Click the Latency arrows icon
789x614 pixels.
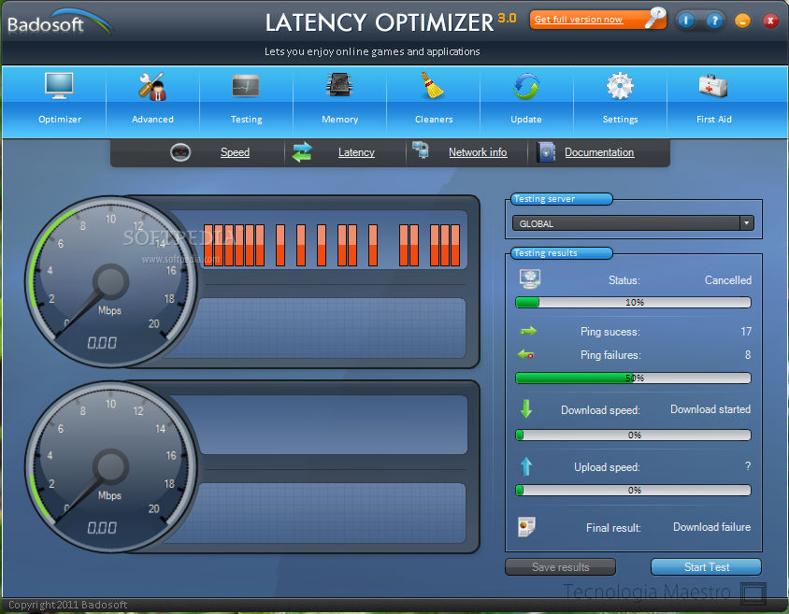click(x=302, y=152)
